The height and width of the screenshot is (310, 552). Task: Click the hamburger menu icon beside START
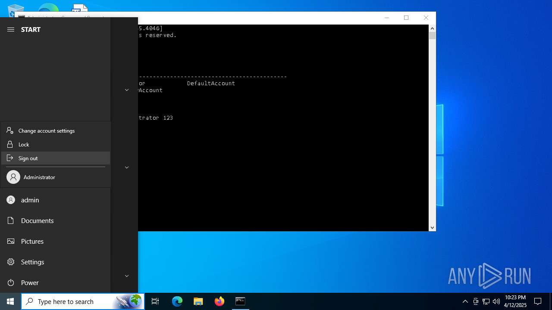(11, 29)
